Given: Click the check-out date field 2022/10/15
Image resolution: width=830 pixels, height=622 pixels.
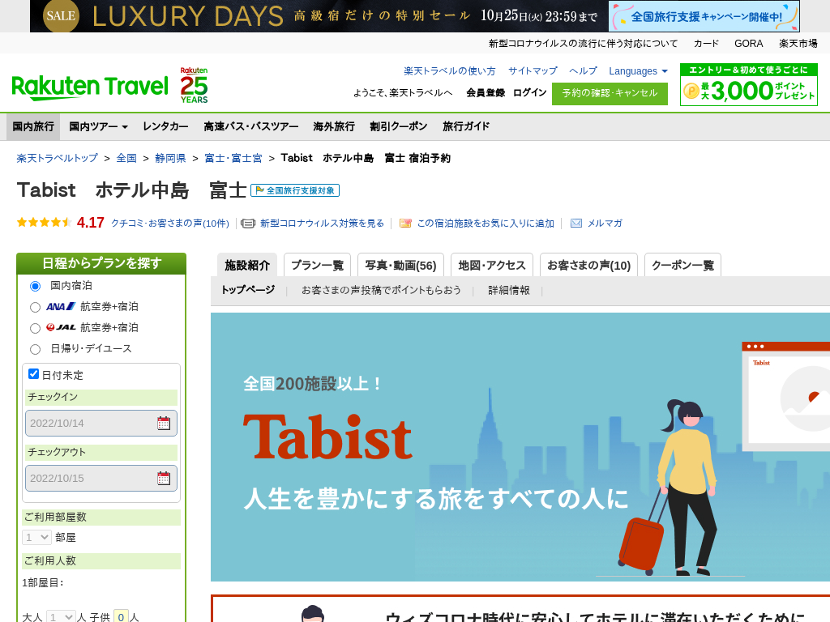Looking at the screenshot, I should click(101, 478).
